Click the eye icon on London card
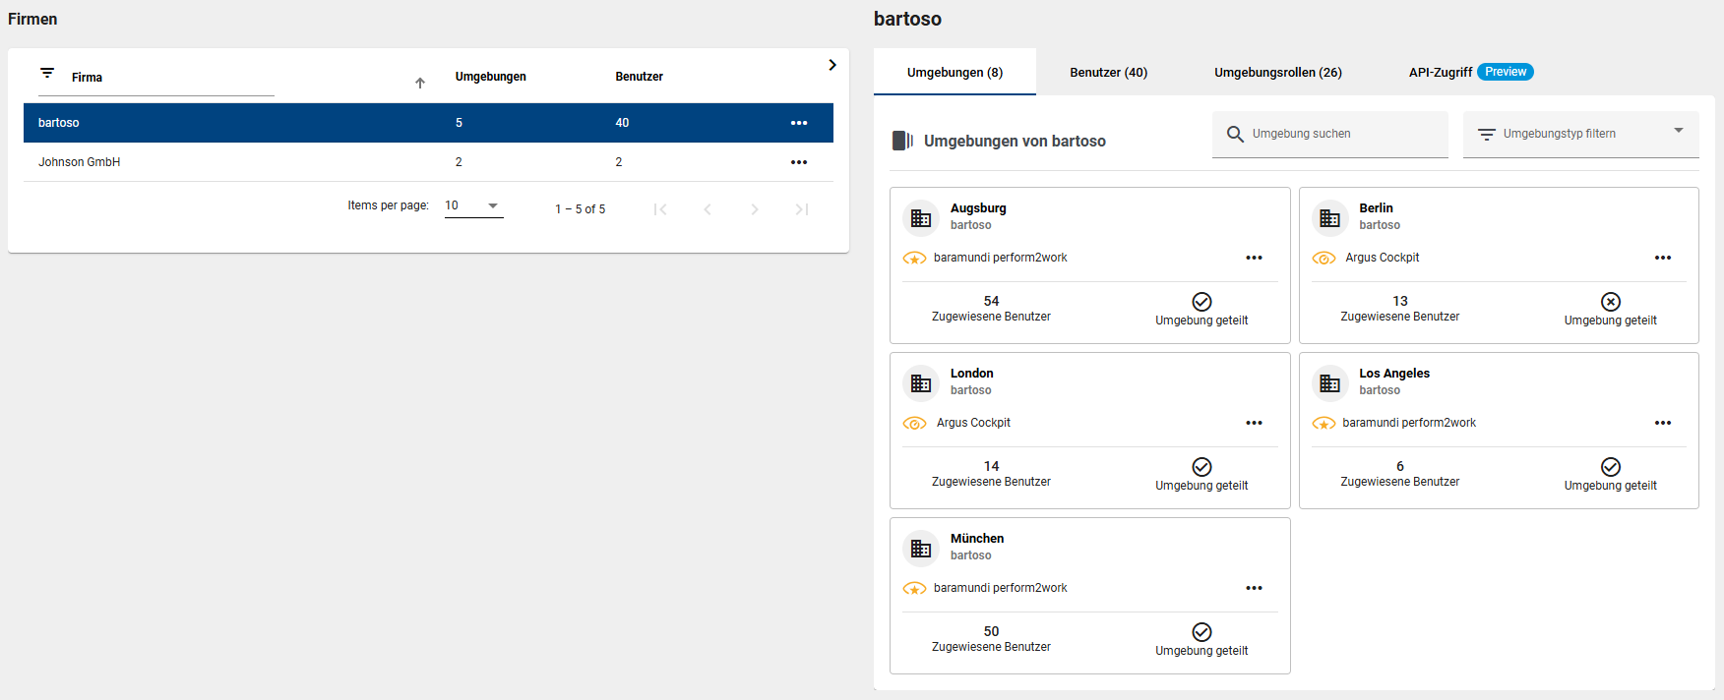 pos(914,424)
